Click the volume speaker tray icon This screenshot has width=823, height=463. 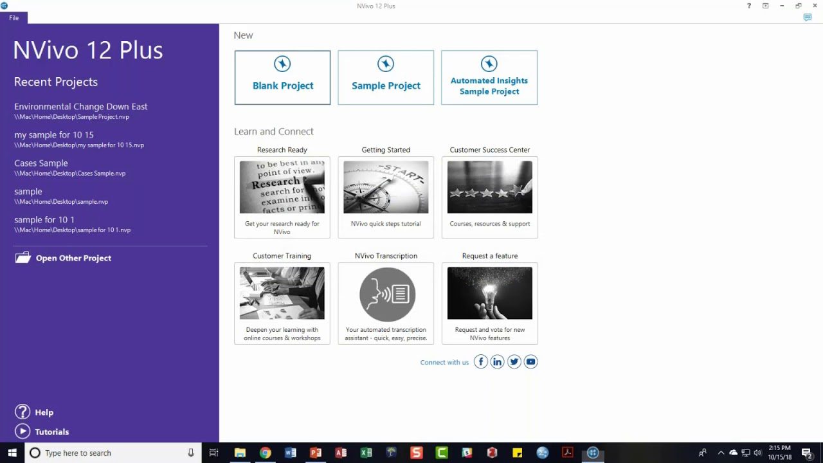pos(757,453)
